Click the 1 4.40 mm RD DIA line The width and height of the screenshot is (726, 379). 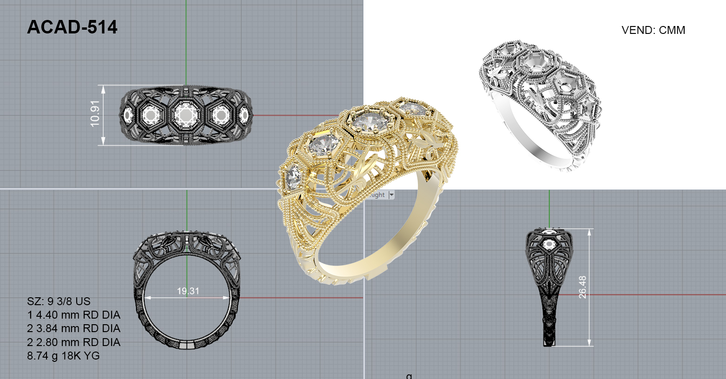pos(73,315)
